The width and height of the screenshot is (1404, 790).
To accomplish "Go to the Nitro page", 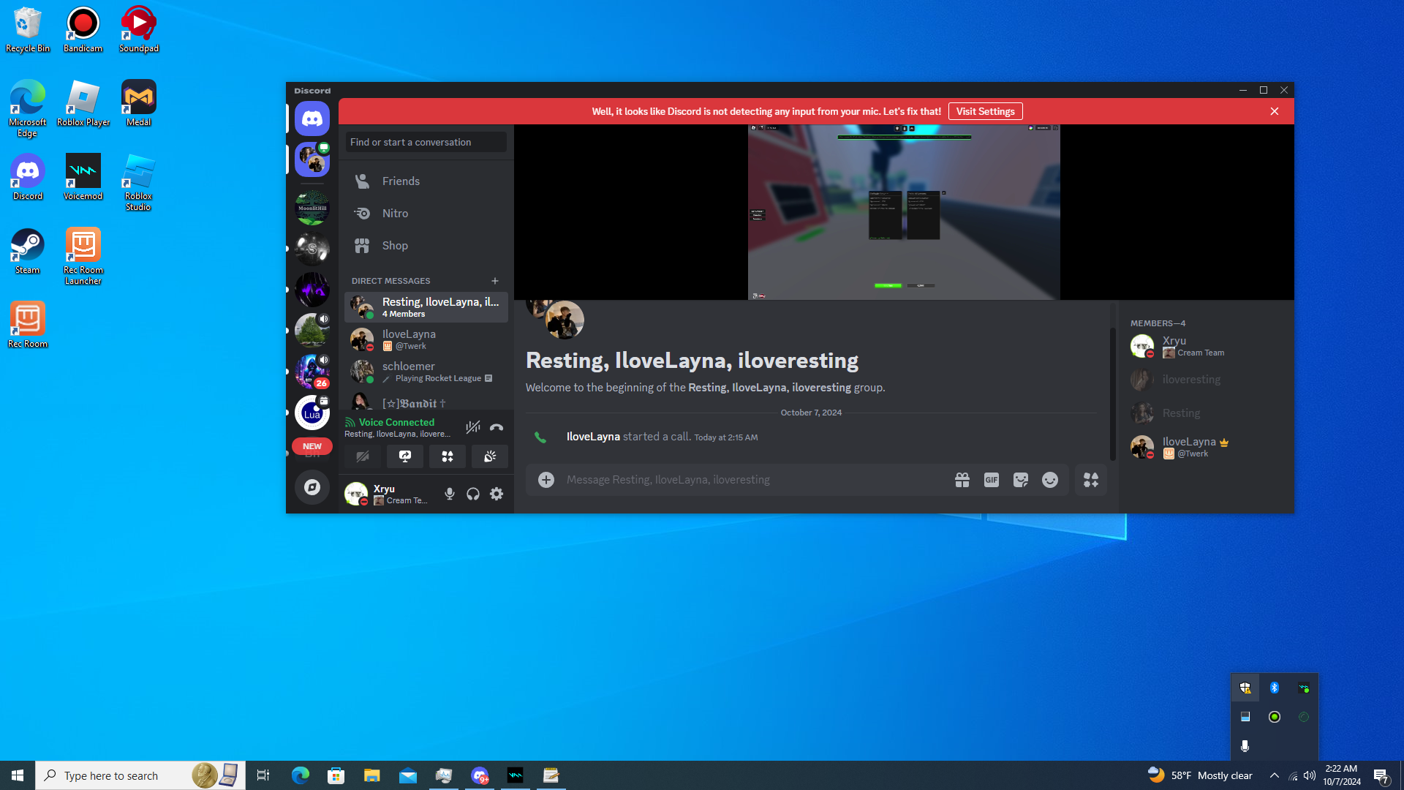I will point(395,214).
